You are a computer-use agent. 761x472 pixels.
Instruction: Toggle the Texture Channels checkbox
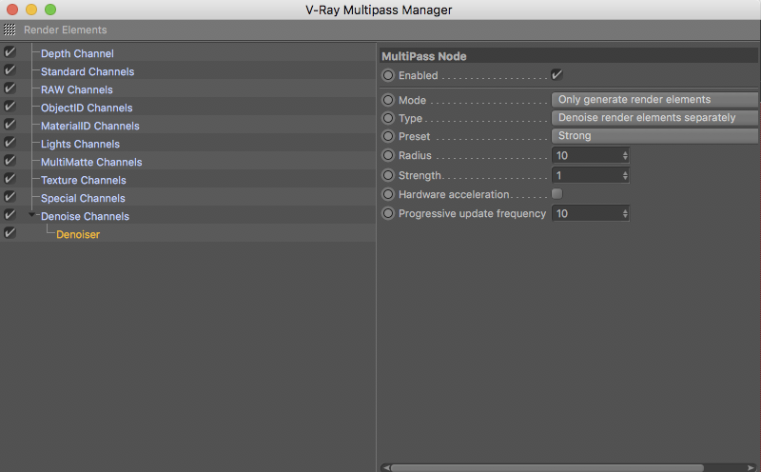pos(10,178)
